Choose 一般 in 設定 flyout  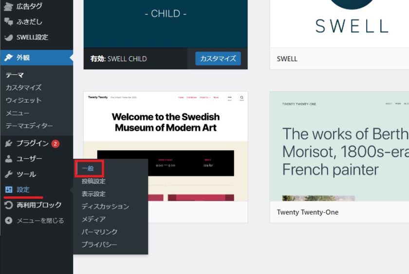point(88,169)
